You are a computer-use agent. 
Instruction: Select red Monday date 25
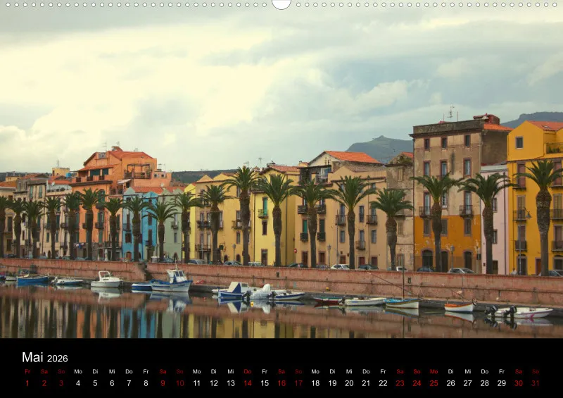[x=434, y=383]
